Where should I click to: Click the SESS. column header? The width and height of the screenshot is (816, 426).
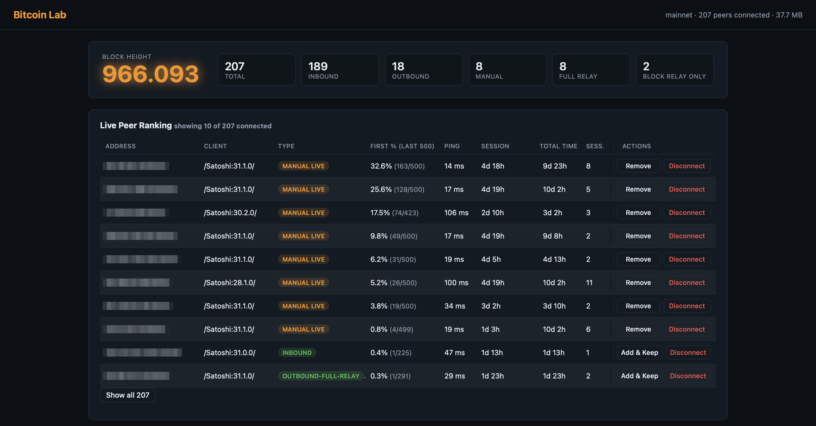(x=595, y=146)
